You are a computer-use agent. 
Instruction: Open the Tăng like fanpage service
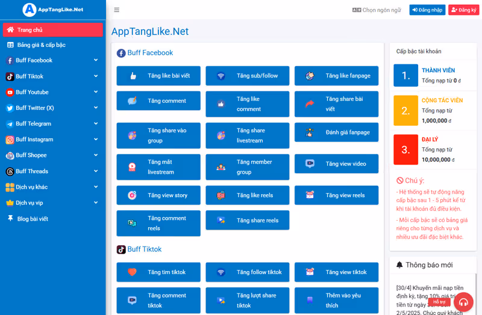(336, 76)
